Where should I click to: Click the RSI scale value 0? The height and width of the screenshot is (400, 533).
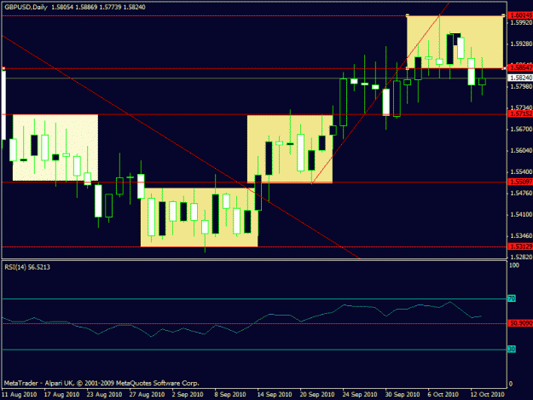(x=511, y=385)
